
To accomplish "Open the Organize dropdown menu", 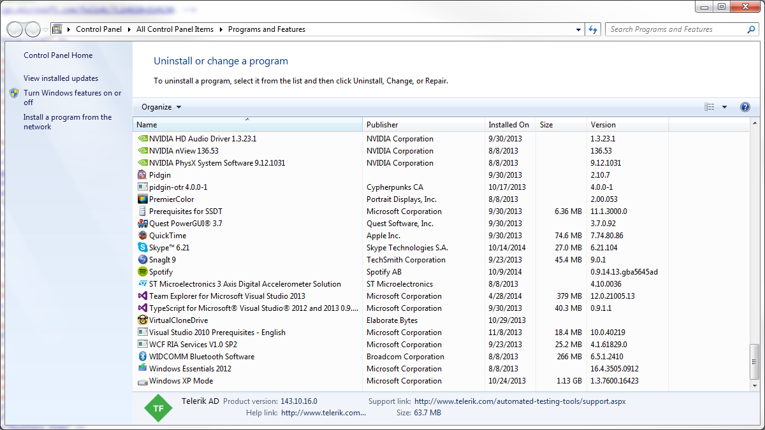I will (161, 107).
